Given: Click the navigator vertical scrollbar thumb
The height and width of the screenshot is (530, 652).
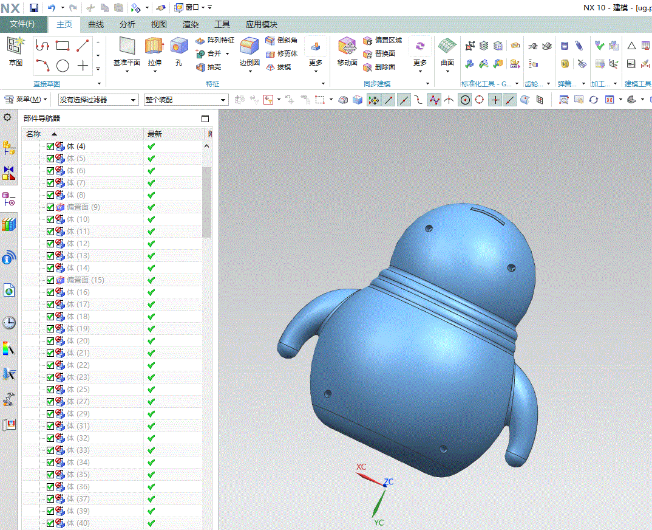Looking at the screenshot, I should click(206, 202).
